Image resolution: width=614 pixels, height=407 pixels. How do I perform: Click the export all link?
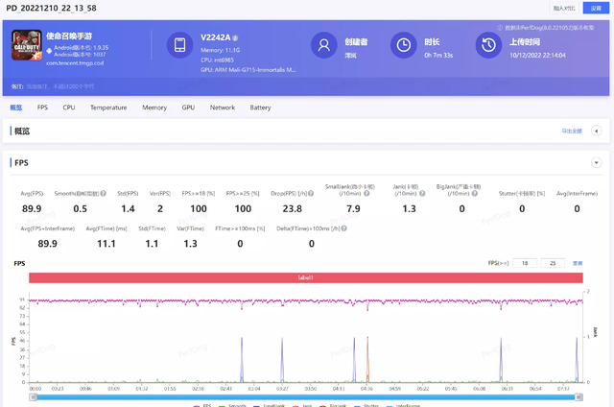coord(571,132)
